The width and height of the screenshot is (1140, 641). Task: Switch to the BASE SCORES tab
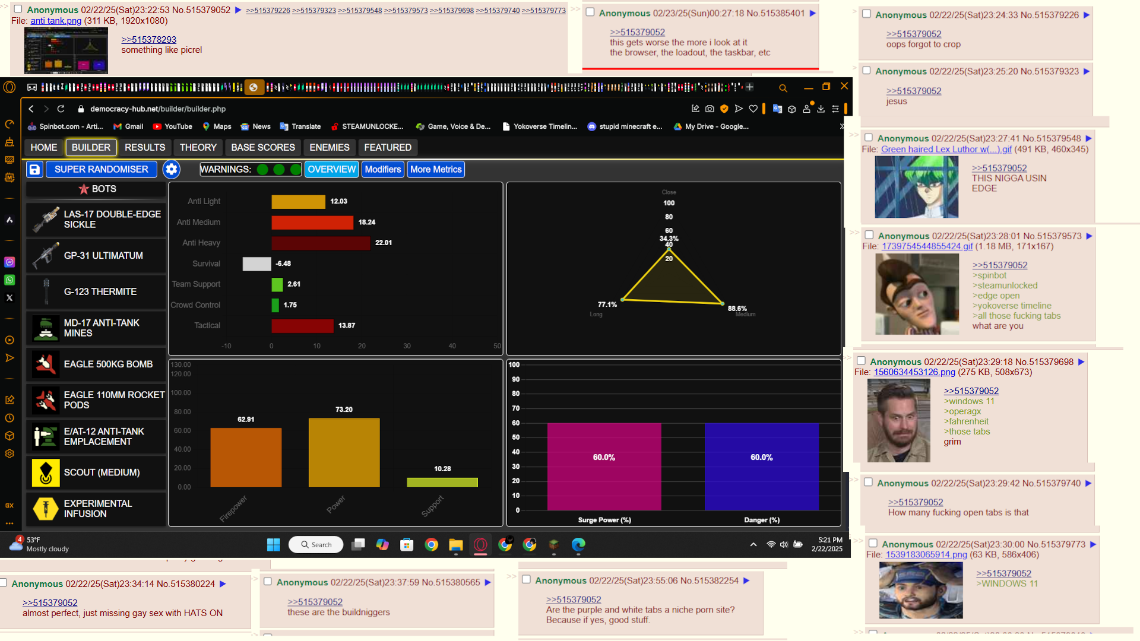coord(263,148)
